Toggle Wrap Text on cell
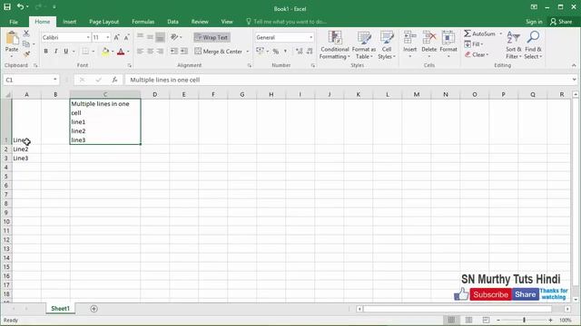 point(212,37)
